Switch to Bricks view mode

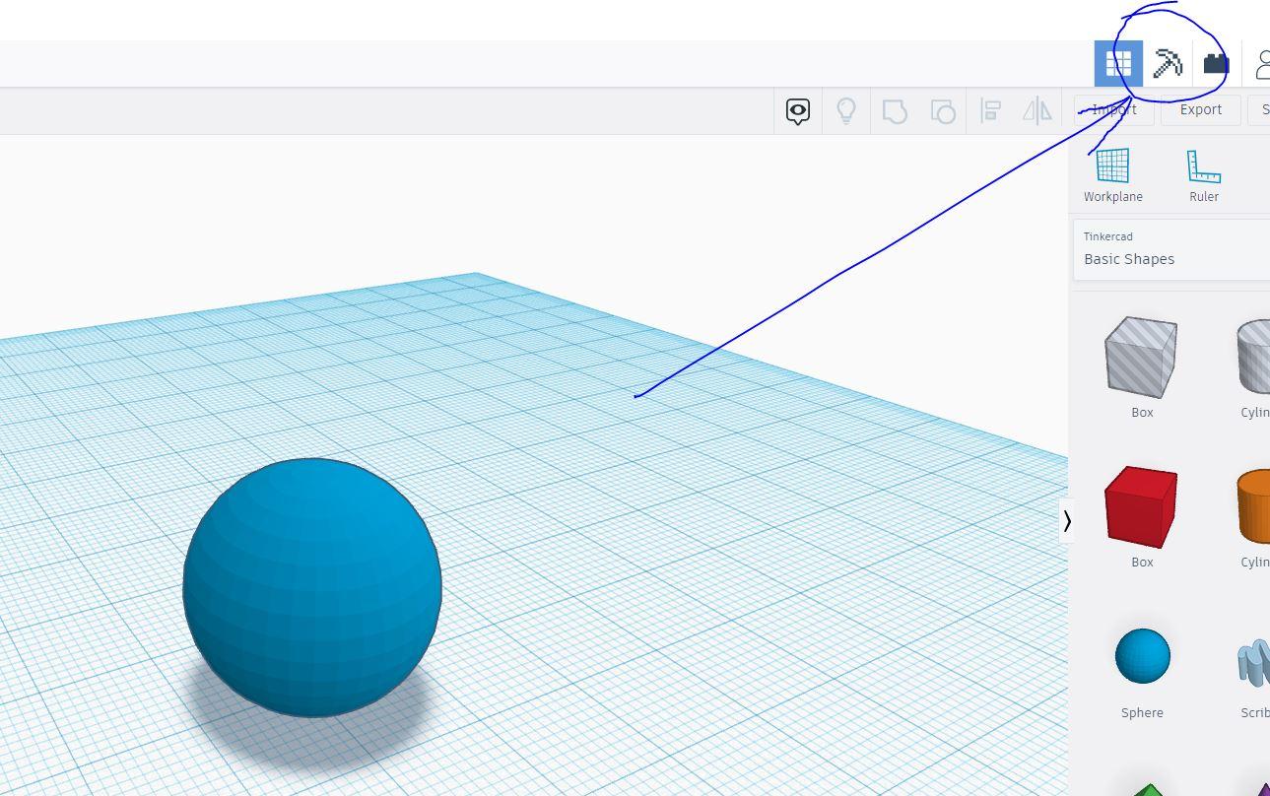(1216, 63)
